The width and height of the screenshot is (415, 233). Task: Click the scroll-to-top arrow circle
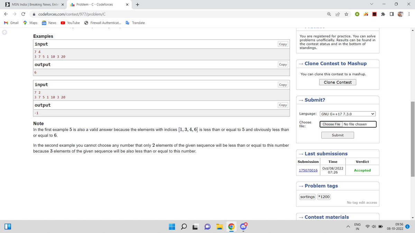[4, 32]
